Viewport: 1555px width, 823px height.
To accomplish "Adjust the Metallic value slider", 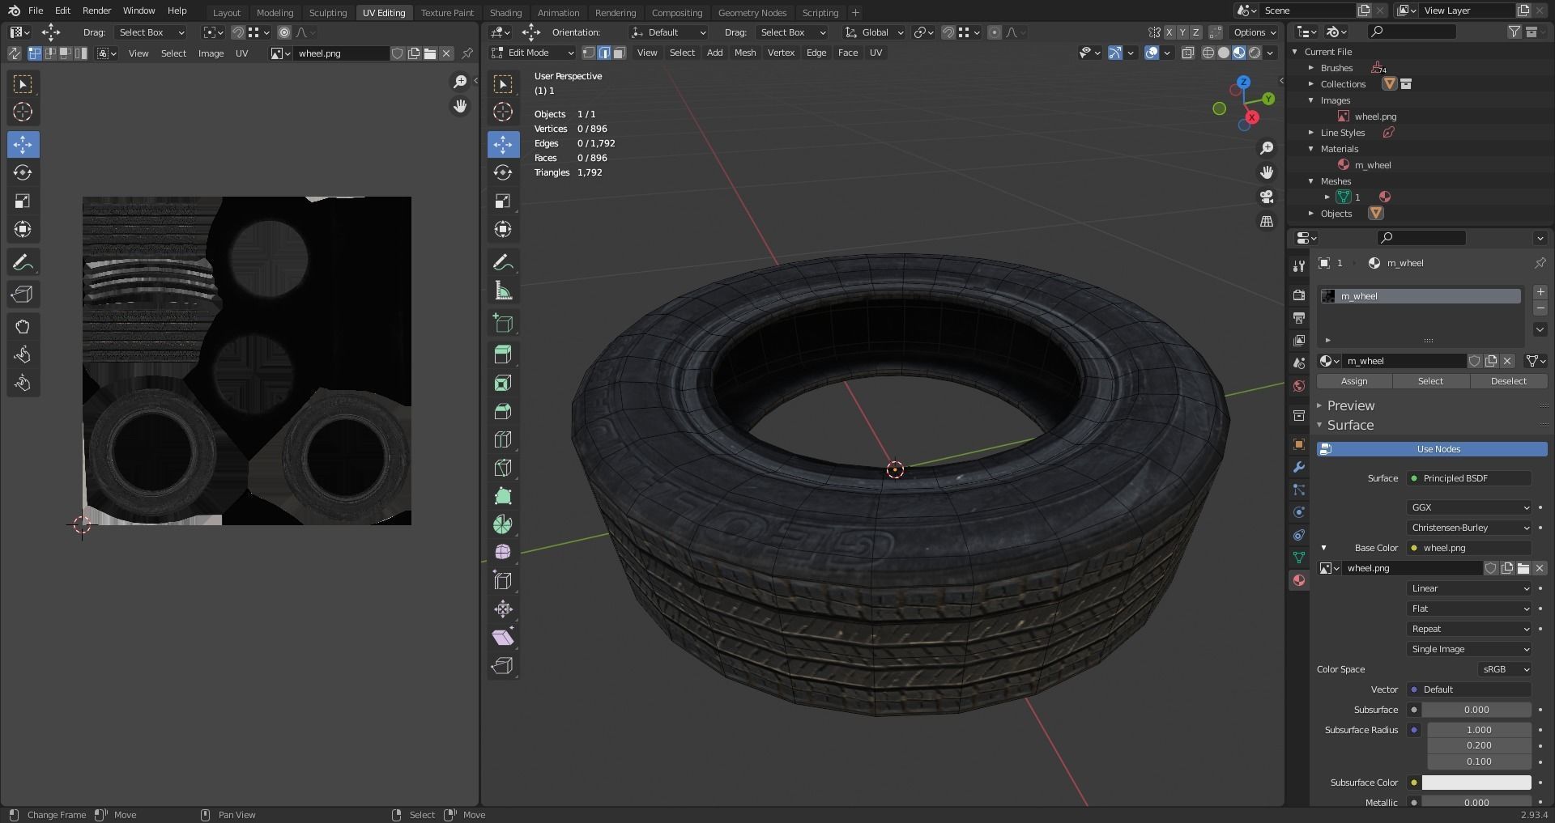I will [1476, 803].
